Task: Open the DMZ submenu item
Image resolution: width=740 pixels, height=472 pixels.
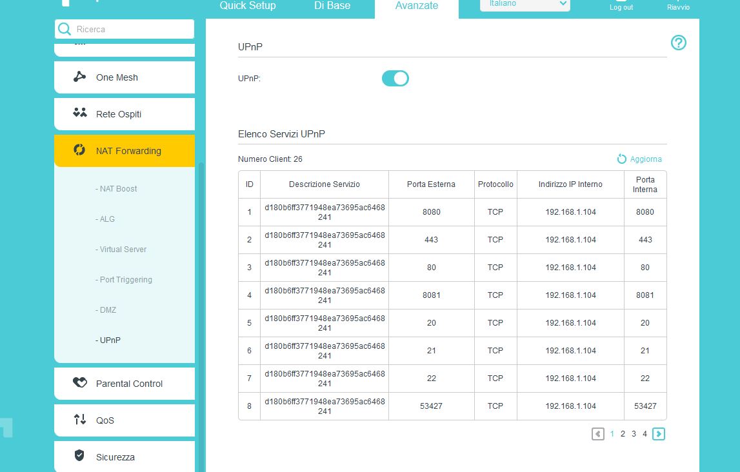Action: click(108, 310)
